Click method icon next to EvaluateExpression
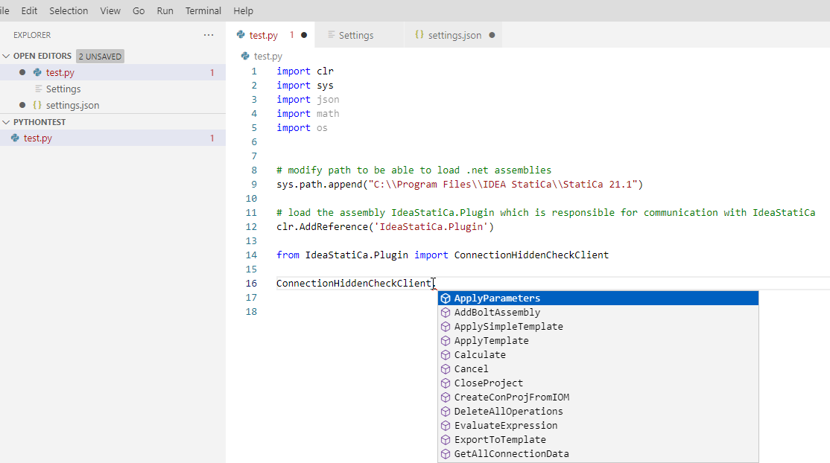The image size is (830, 463). coord(446,426)
